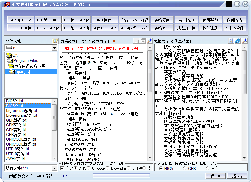Image resolution: width=251 pixels, height=182 pixels.
Task: Click the 转换修正 button
Action: coord(162,28)
